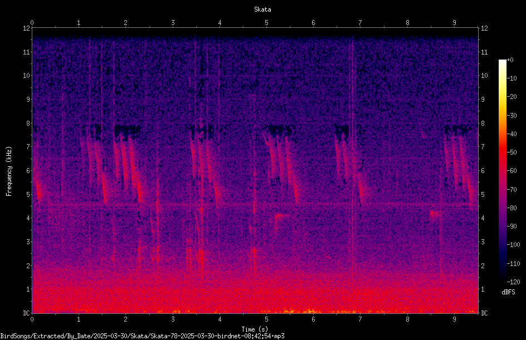
Task: Click the "-20" label on the color scale
Action: click(x=512, y=97)
